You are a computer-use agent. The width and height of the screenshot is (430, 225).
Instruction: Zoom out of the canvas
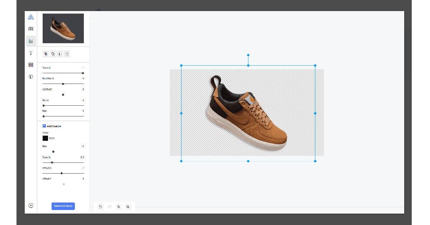128,207
